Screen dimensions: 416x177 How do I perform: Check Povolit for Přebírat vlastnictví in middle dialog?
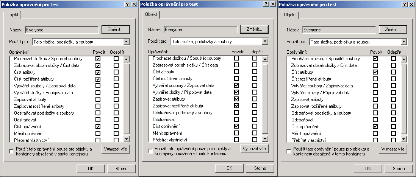click(x=237, y=139)
